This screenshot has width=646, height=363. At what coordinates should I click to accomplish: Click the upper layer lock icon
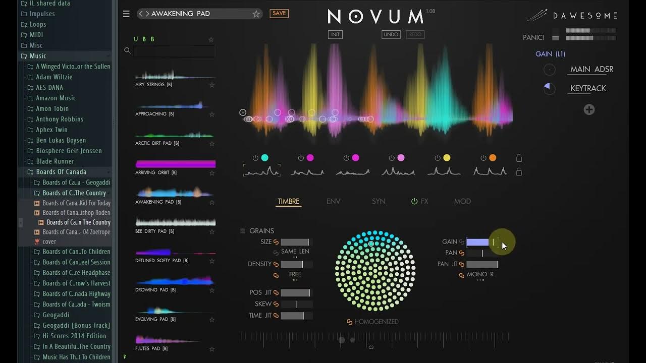519,158
